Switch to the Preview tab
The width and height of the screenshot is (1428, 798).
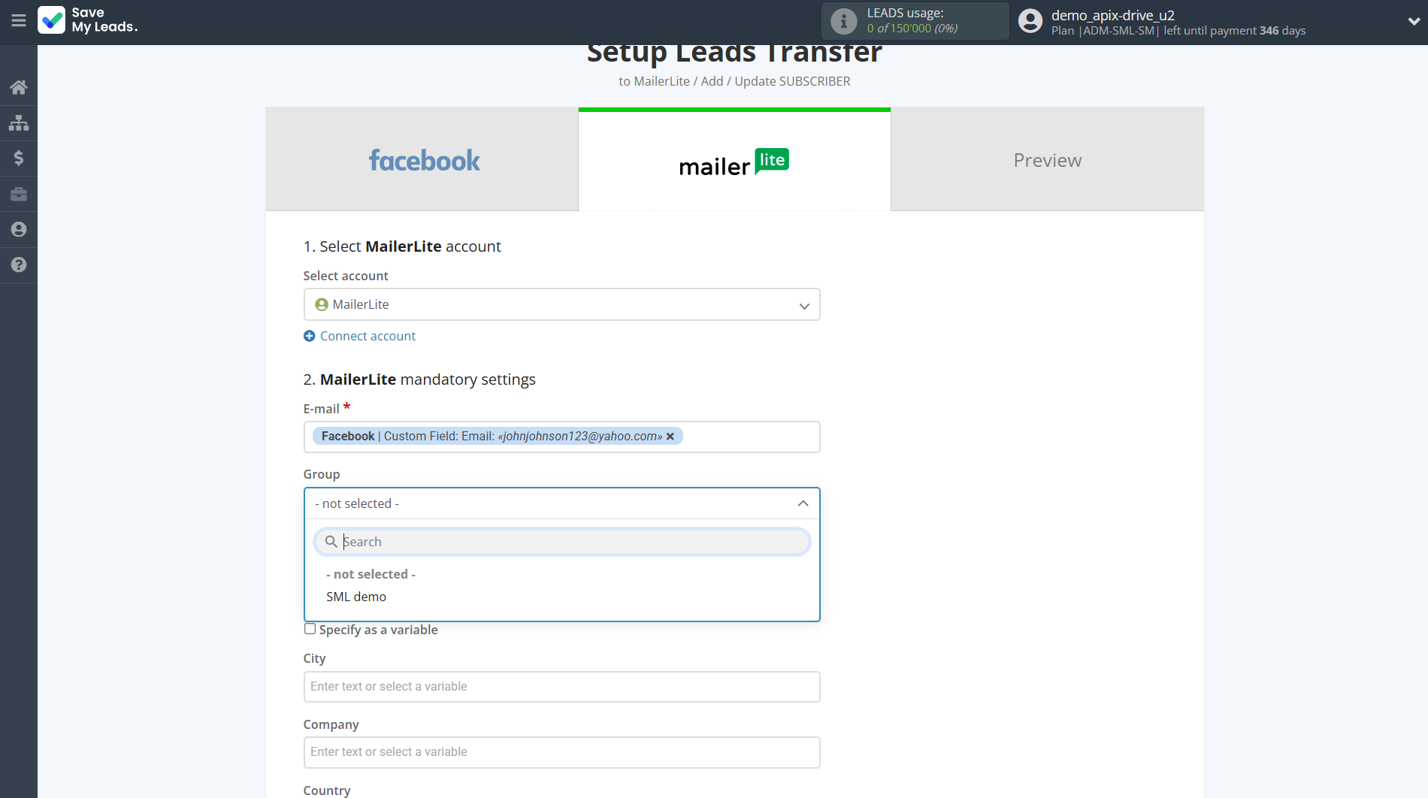pyautogui.click(x=1047, y=160)
